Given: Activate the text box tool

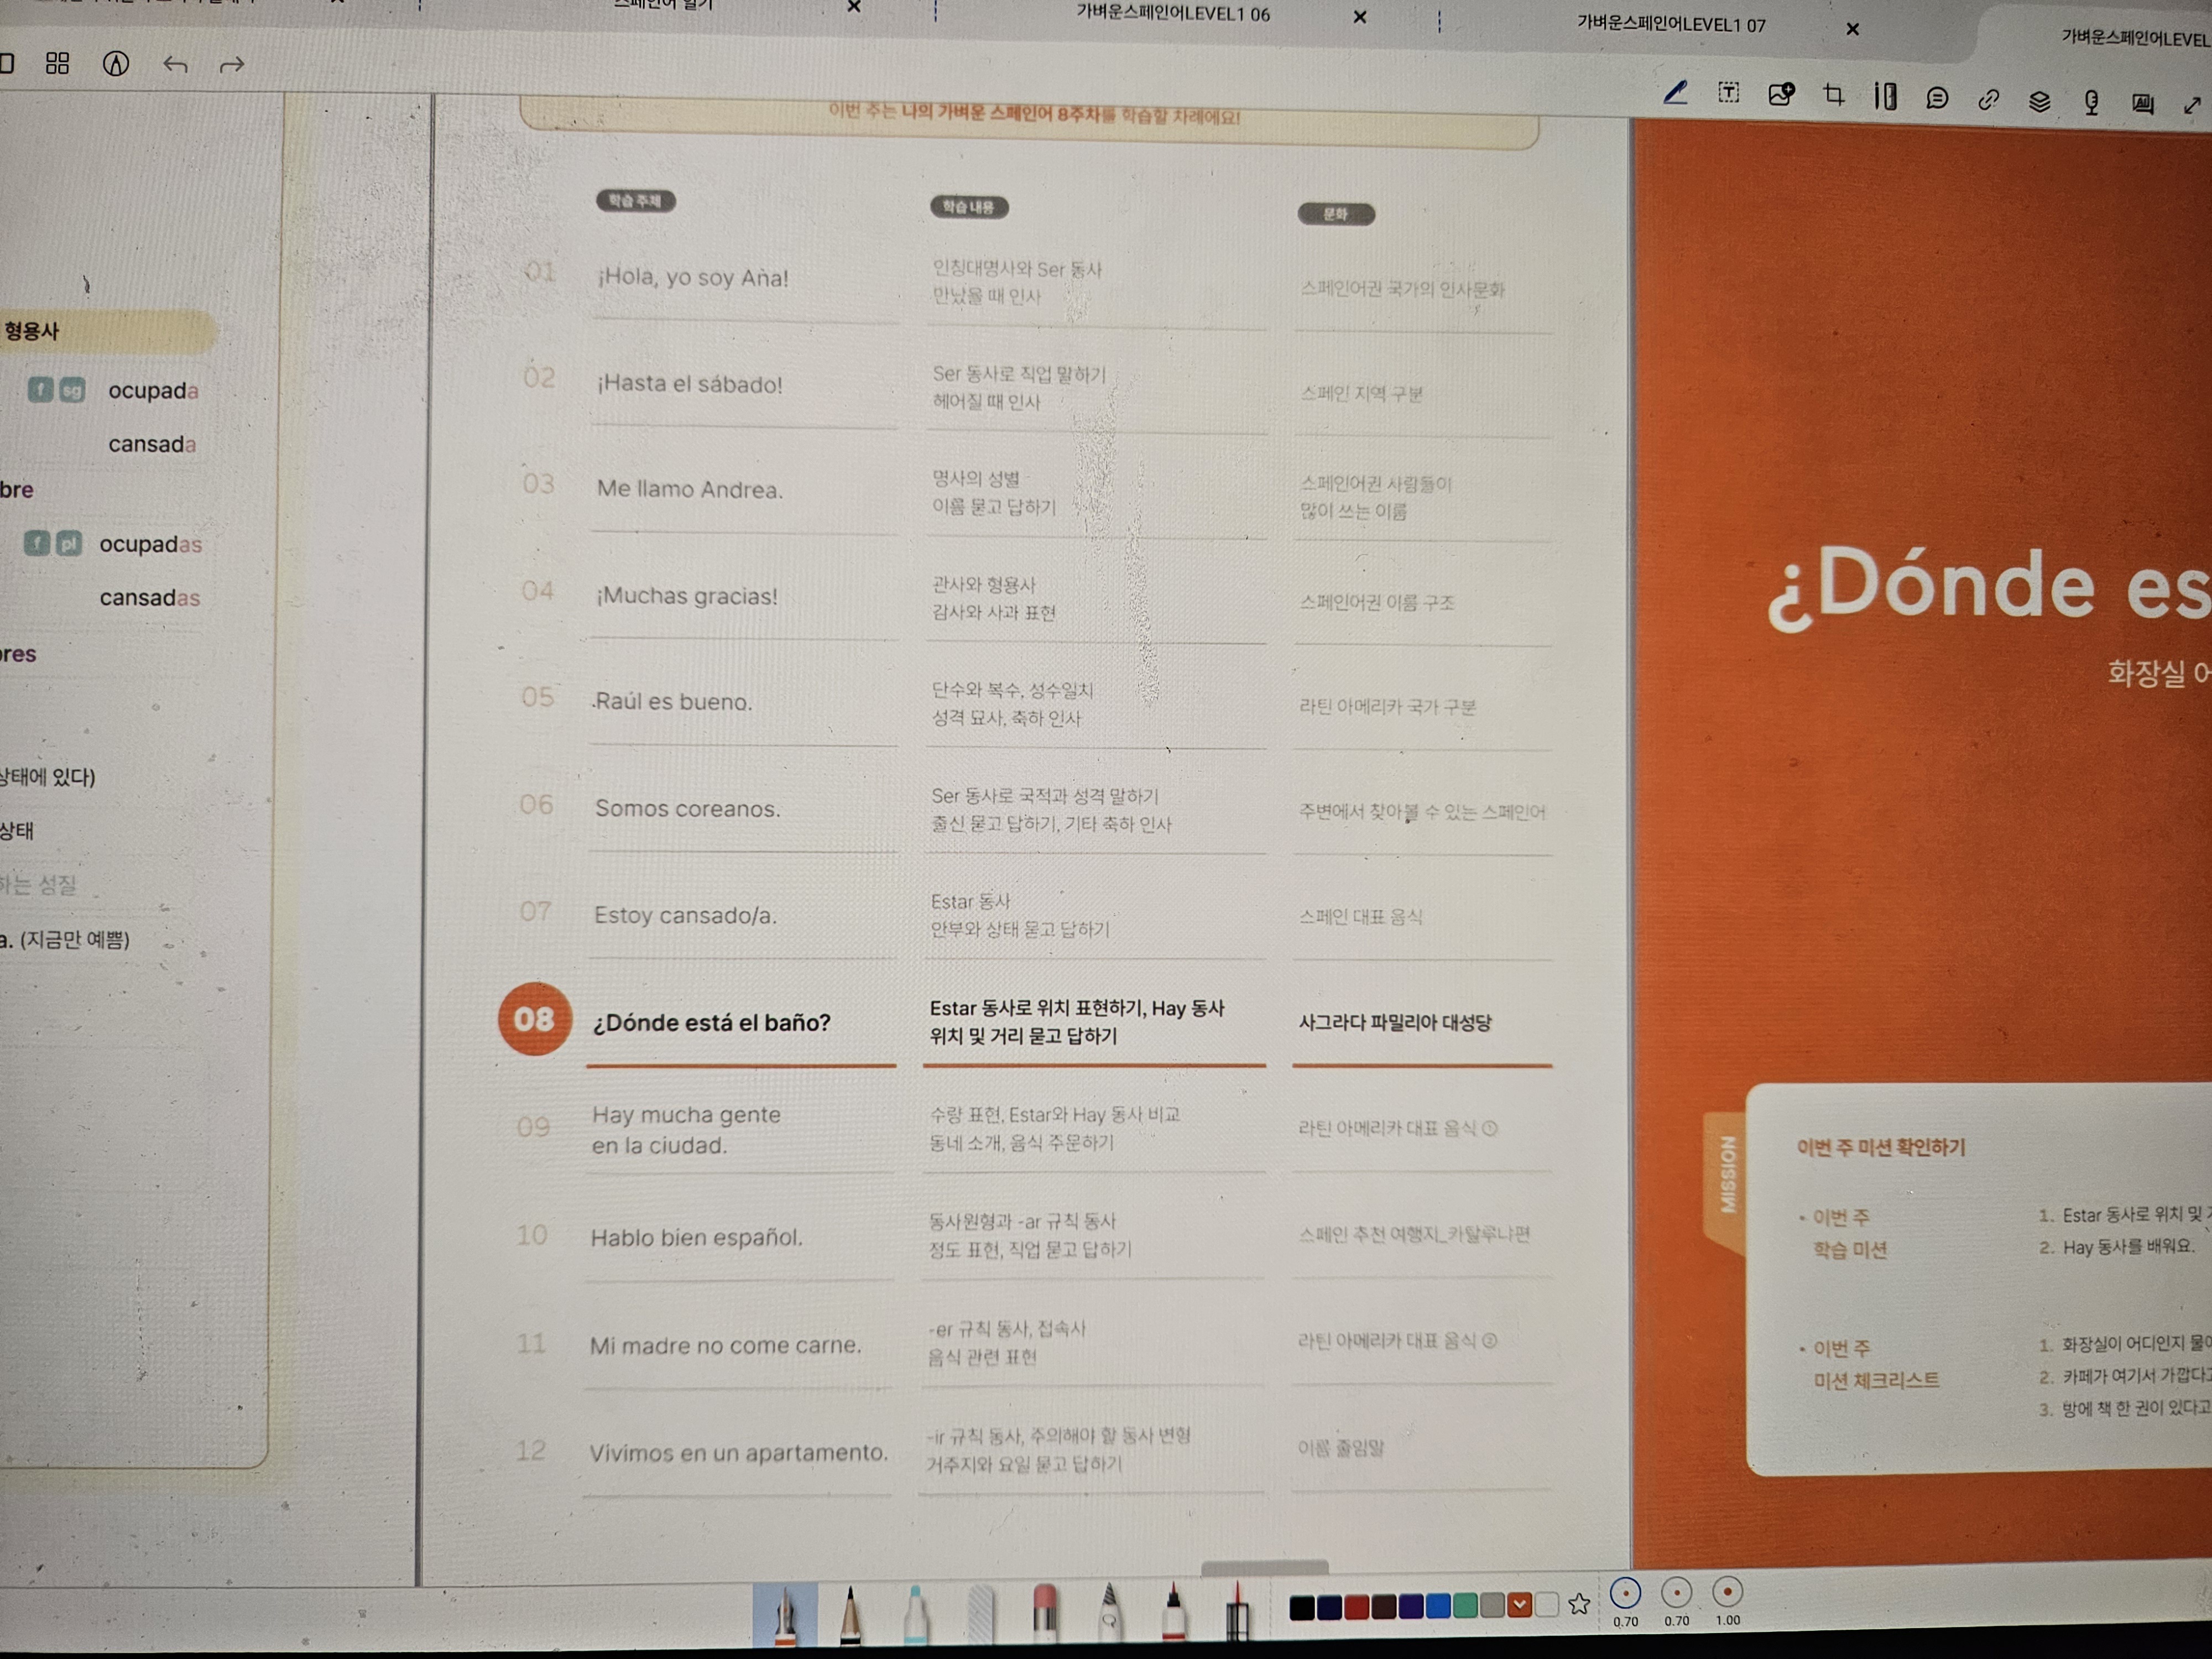Looking at the screenshot, I should pos(1728,94).
